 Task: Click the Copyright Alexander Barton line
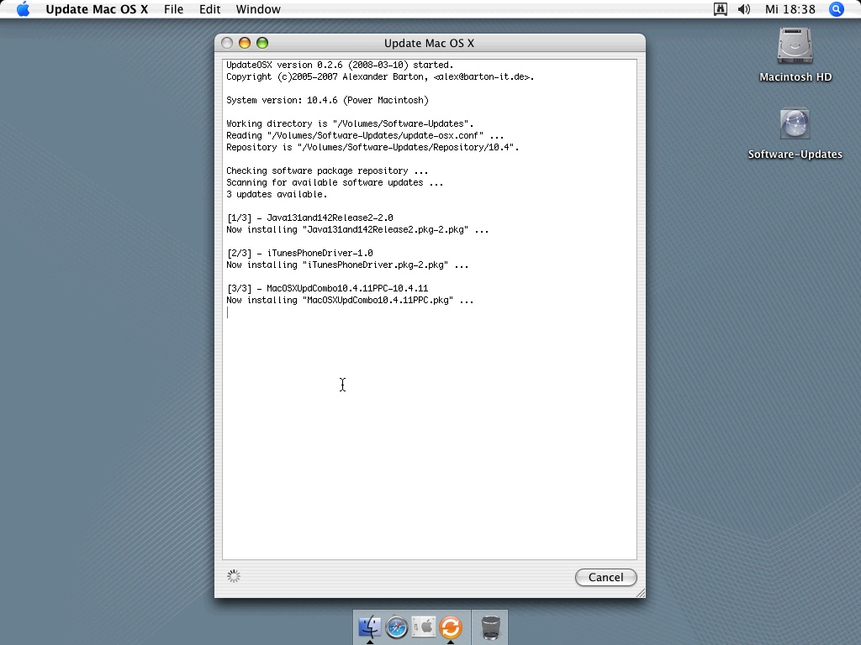(x=380, y=76)
